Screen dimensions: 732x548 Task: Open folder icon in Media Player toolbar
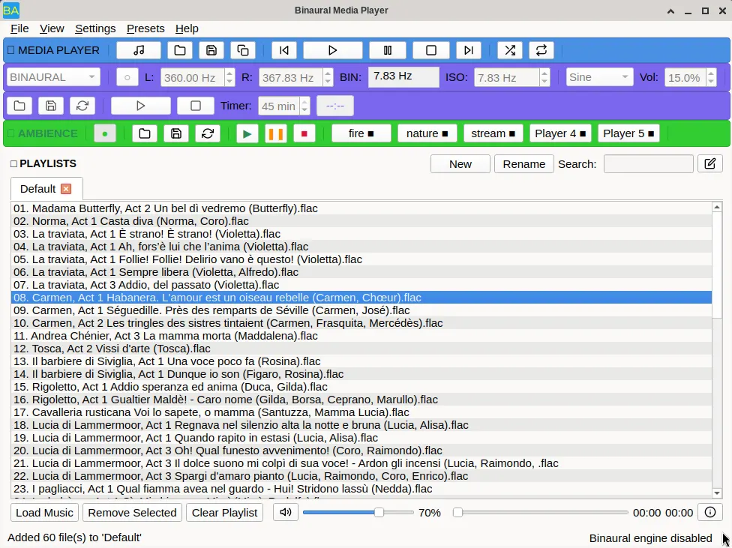pyautogui.click(x=180, y=50)
